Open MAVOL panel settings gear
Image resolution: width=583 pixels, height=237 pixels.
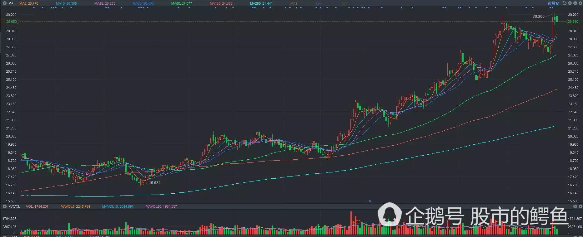coord(580,206)
